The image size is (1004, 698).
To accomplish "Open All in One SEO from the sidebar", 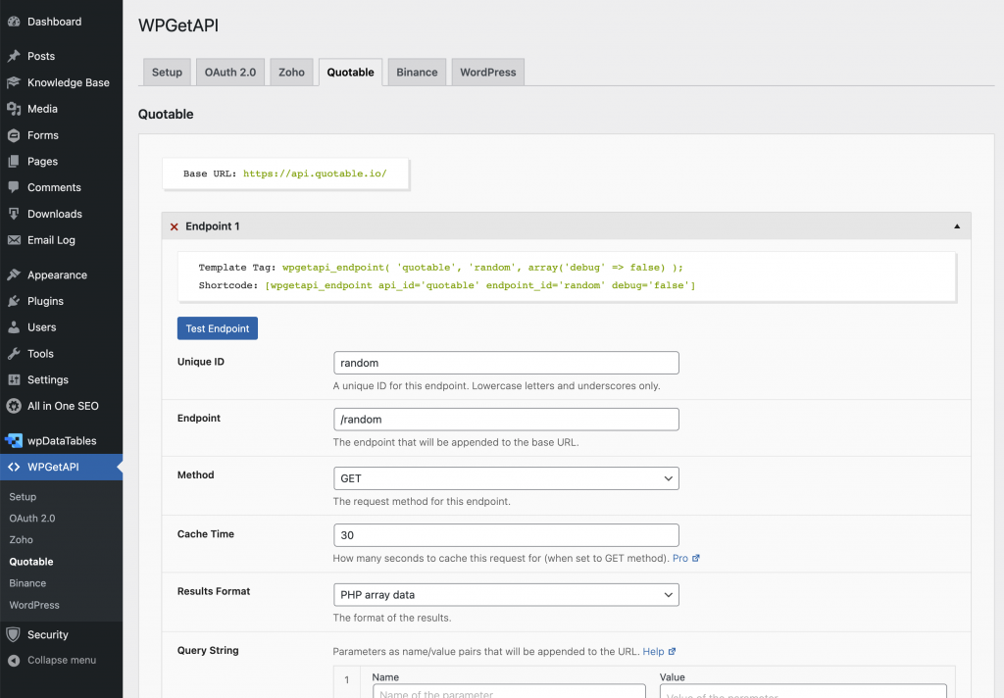I will [14, 406].
